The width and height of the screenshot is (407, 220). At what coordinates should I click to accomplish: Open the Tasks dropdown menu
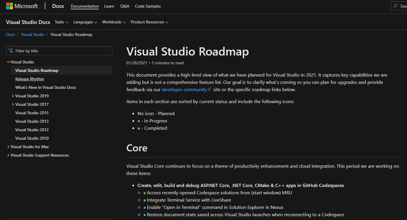(x=62, y=22)
